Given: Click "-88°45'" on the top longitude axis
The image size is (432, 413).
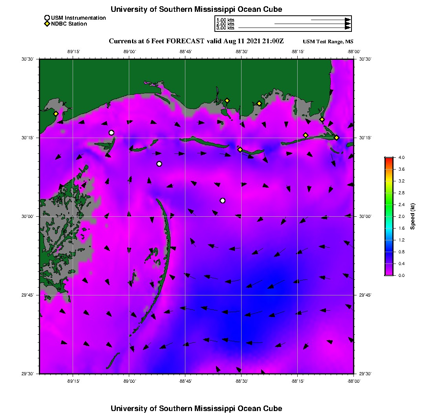Looking at the screenshot, I should (x=185, y=52).
